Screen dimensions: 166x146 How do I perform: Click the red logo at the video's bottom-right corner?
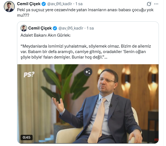point(156,140)
